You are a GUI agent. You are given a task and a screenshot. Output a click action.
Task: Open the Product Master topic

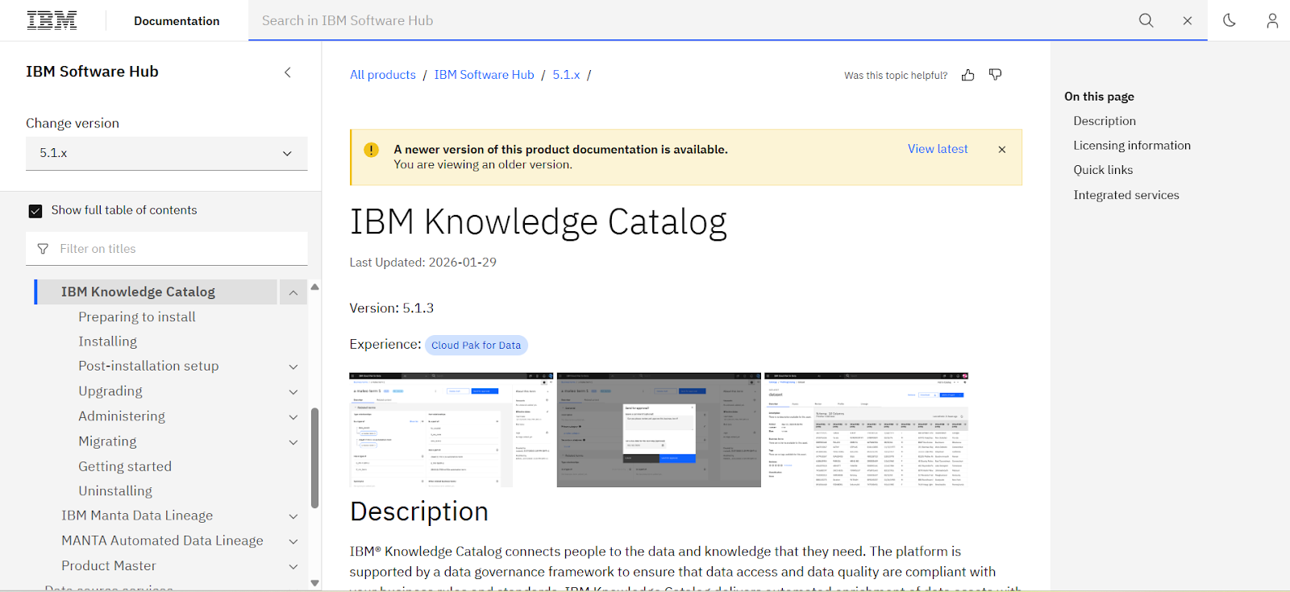tap(109, 565)
